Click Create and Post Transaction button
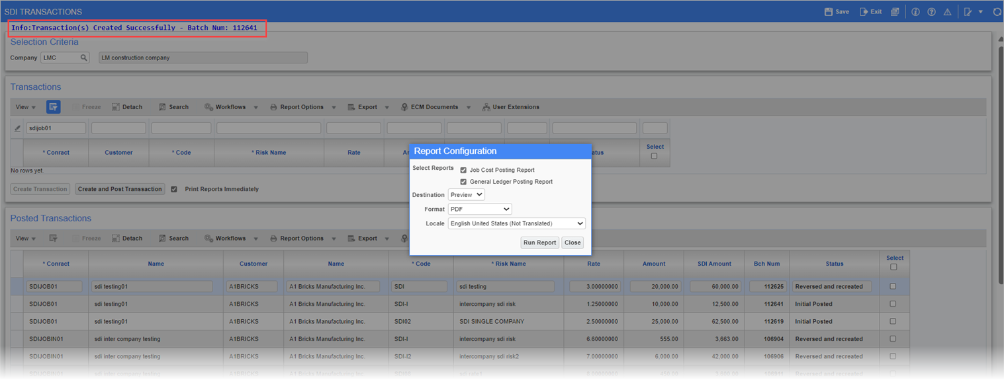The height and width of the screenshot is (380, 1004). [x=120, y=189]
